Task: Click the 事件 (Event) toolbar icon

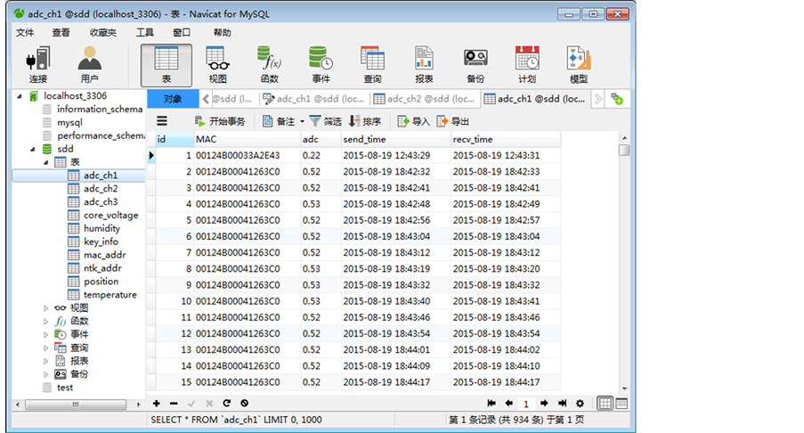Action: [x=321, y=65]
